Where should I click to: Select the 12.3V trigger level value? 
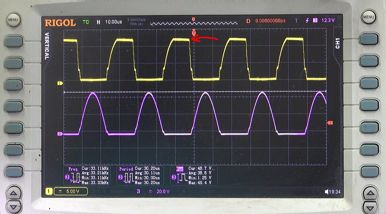[x=328, y=20]
